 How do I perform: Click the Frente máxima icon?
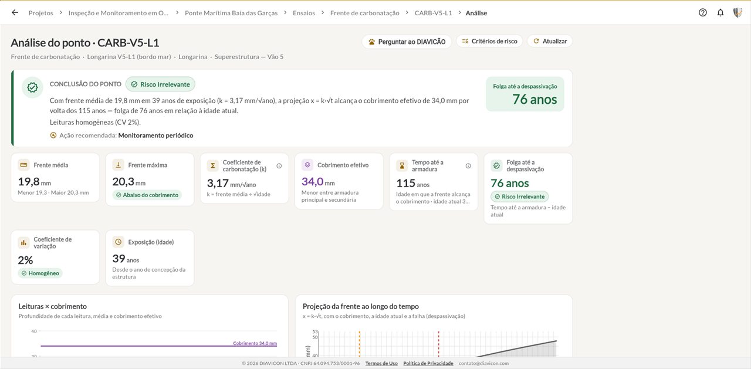(x=119, y=165)
